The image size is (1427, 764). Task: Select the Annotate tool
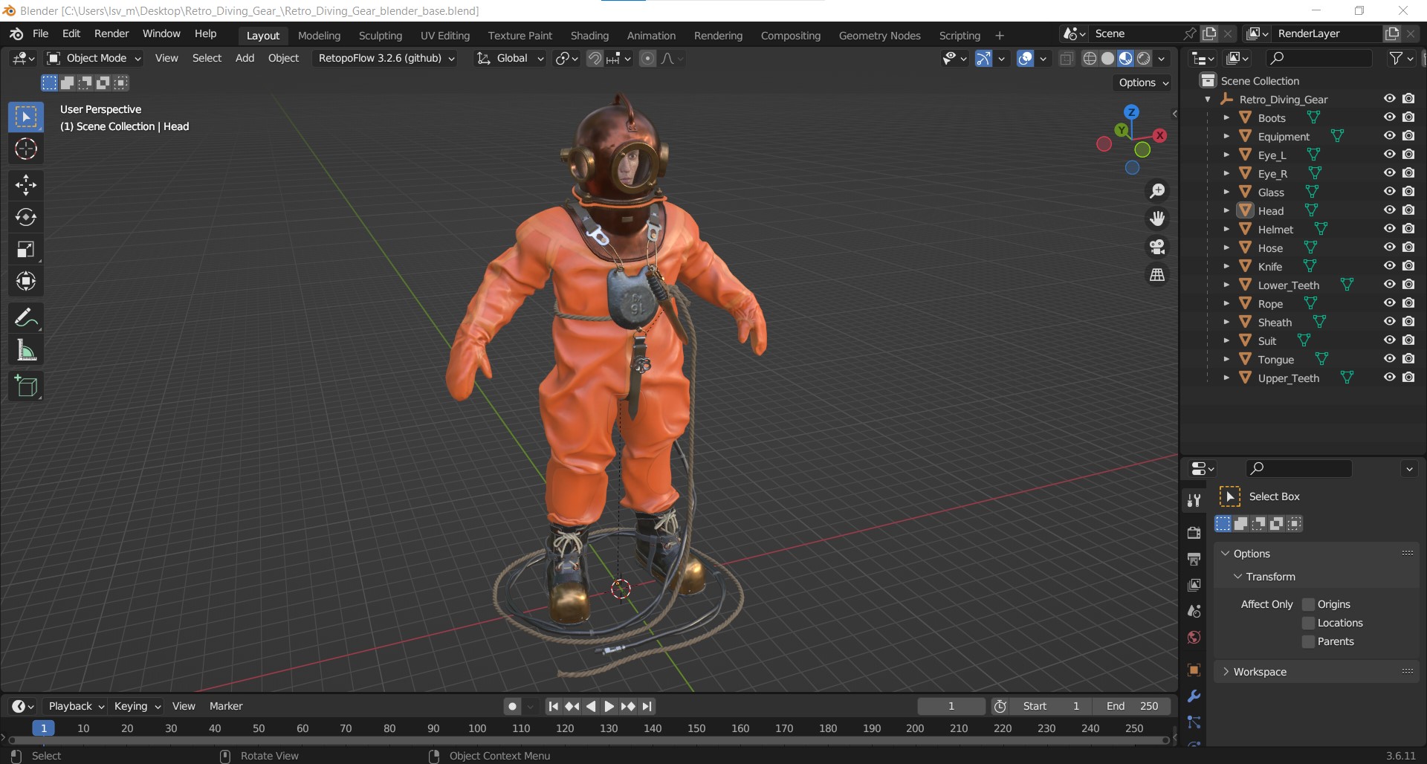tap(26, 318)
